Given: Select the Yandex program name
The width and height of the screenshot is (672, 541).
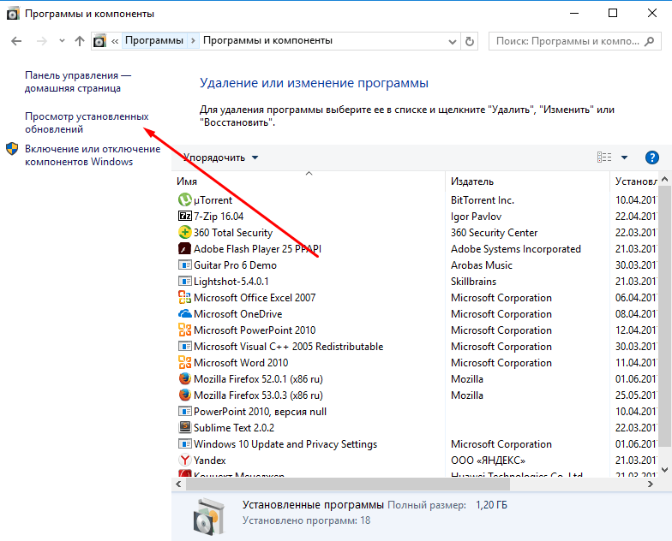Looking at the screenshot, I should pos(209,461).
